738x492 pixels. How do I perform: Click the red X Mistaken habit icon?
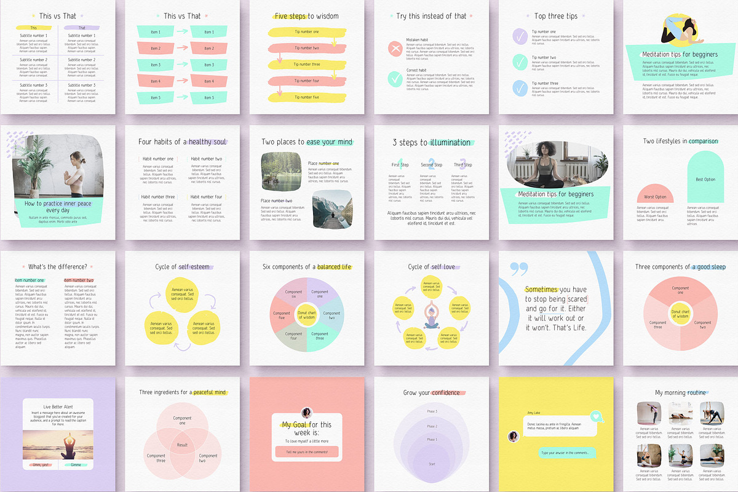pos(395,49)
